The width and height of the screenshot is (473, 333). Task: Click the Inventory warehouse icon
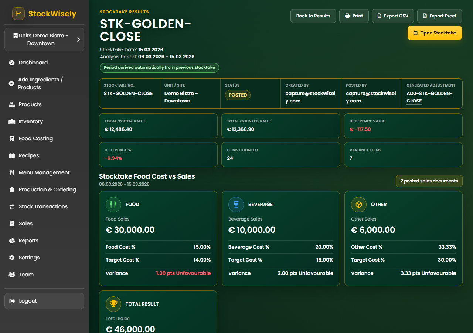pyautogui.click(x=12, y=122)
